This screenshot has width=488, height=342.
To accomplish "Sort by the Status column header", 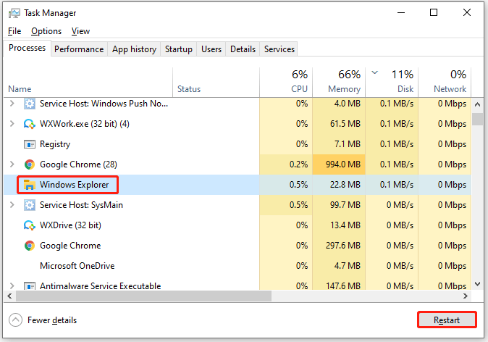I will click(216, 82).
